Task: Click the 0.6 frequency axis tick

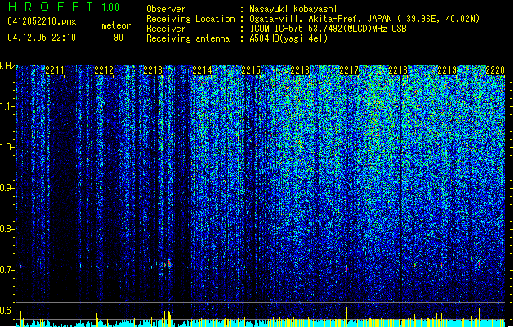Action: tap(7, 311)
